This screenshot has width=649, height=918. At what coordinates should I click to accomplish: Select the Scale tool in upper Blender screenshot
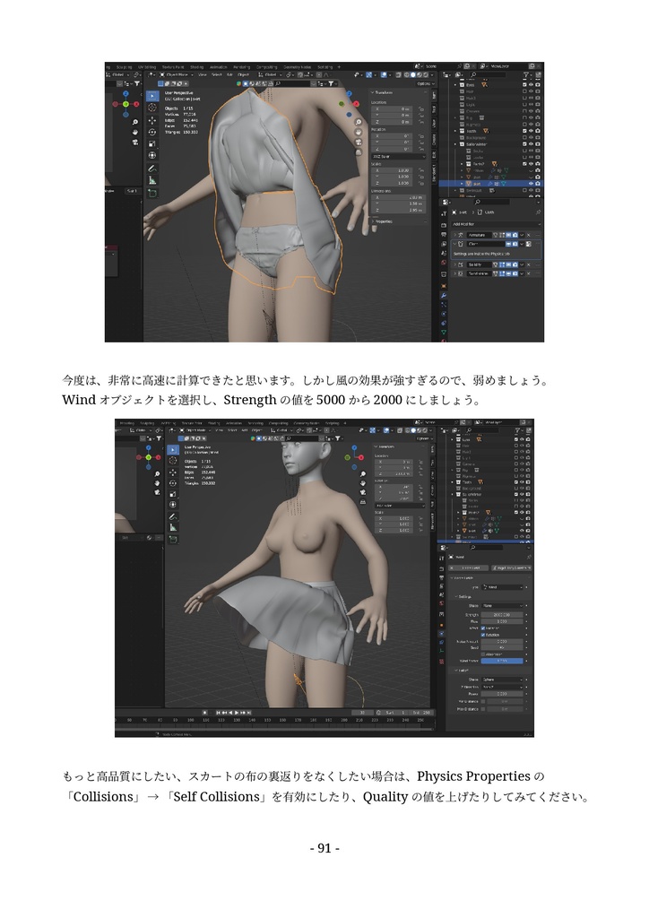[152, 144]
